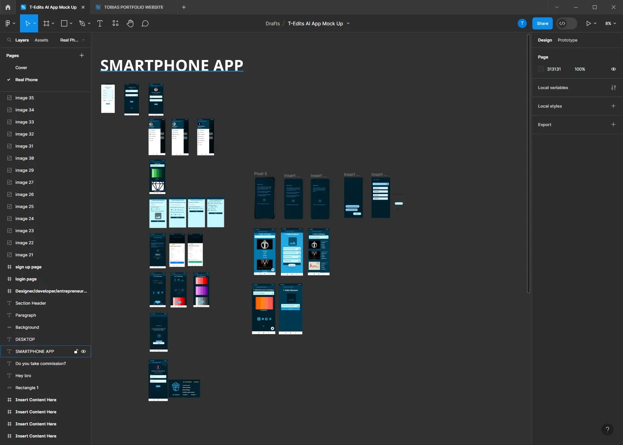Open the tab list chevron in title bar
The image size is (623, 445).
[557, 7]
